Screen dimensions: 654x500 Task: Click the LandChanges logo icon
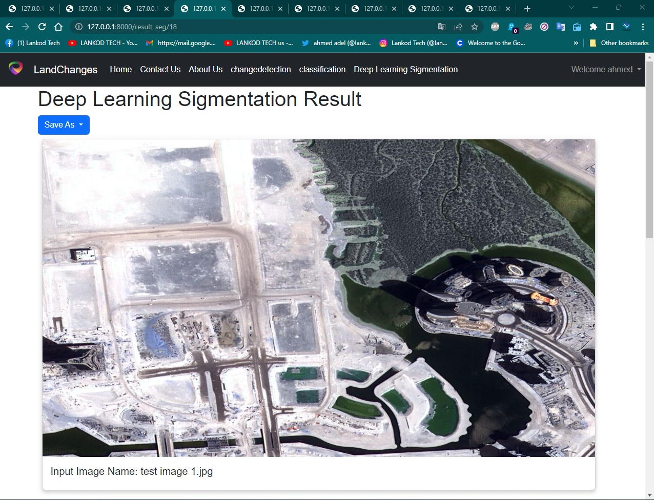(16, 69)
